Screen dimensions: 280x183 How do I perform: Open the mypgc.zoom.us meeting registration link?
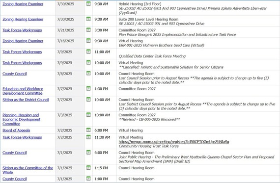coord(174,142)
